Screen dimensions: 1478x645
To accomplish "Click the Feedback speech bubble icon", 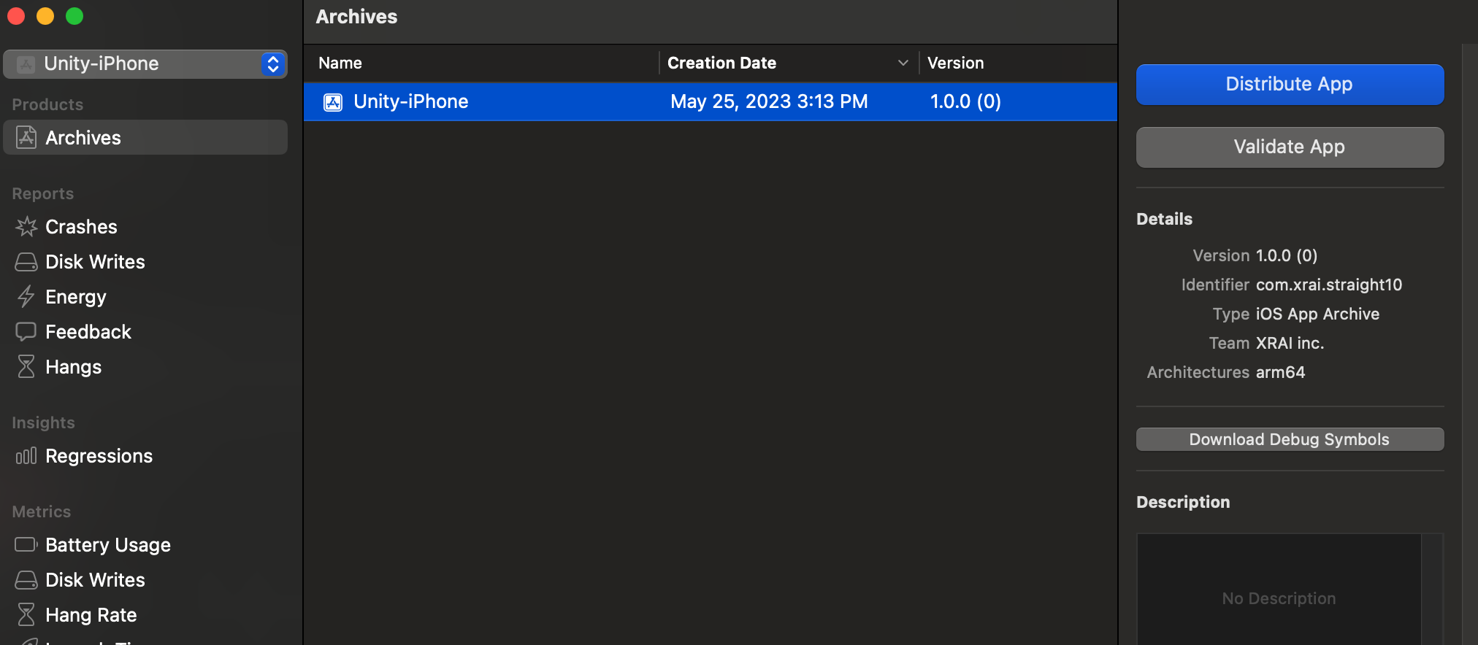I will [26, 332].
